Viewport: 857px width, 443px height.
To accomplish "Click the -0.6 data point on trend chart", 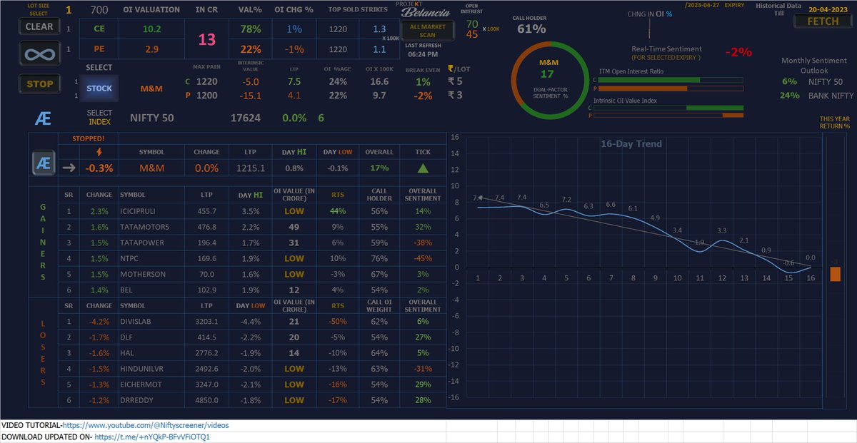I will (x=788, y=272).
